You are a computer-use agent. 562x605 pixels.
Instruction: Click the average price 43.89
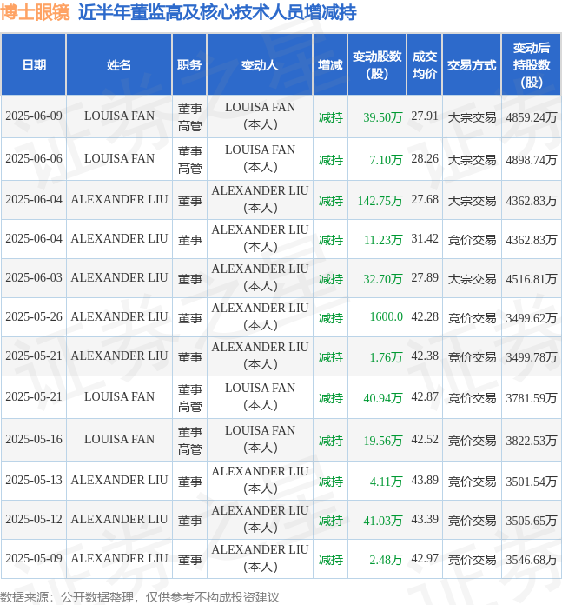point(425,481)
